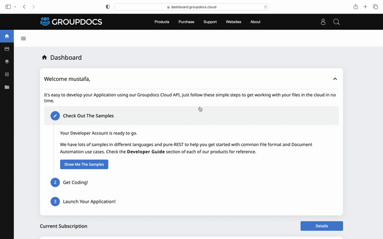Image resolution: width=383 pixels, height=239 pixels.
Task: Select the Home icon in left sidebar
Action: click(x=7, y=36)
